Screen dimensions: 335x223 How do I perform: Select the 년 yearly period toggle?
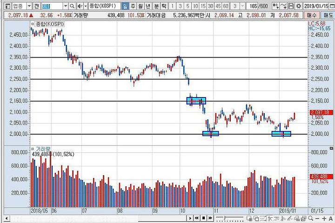[x=148, y=6]
